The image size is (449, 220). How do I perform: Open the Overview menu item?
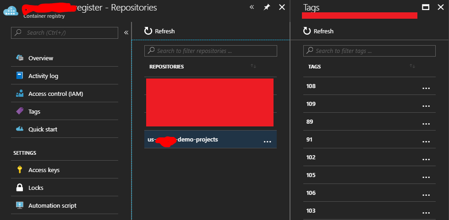(x=65, y=58)
